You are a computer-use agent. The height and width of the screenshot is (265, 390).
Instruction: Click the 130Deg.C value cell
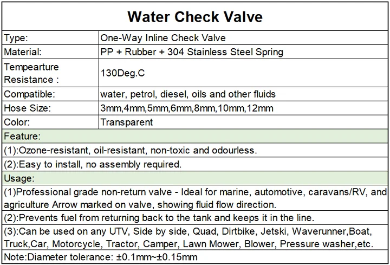243,73
